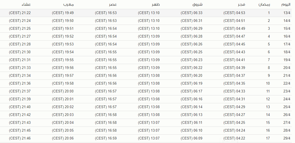The image size is (295, 143).
Task: Select the Asr time 16:59 cell
Action: (x=106, y=138)
